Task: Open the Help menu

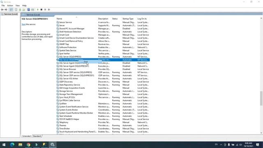Action: point(24,5)
